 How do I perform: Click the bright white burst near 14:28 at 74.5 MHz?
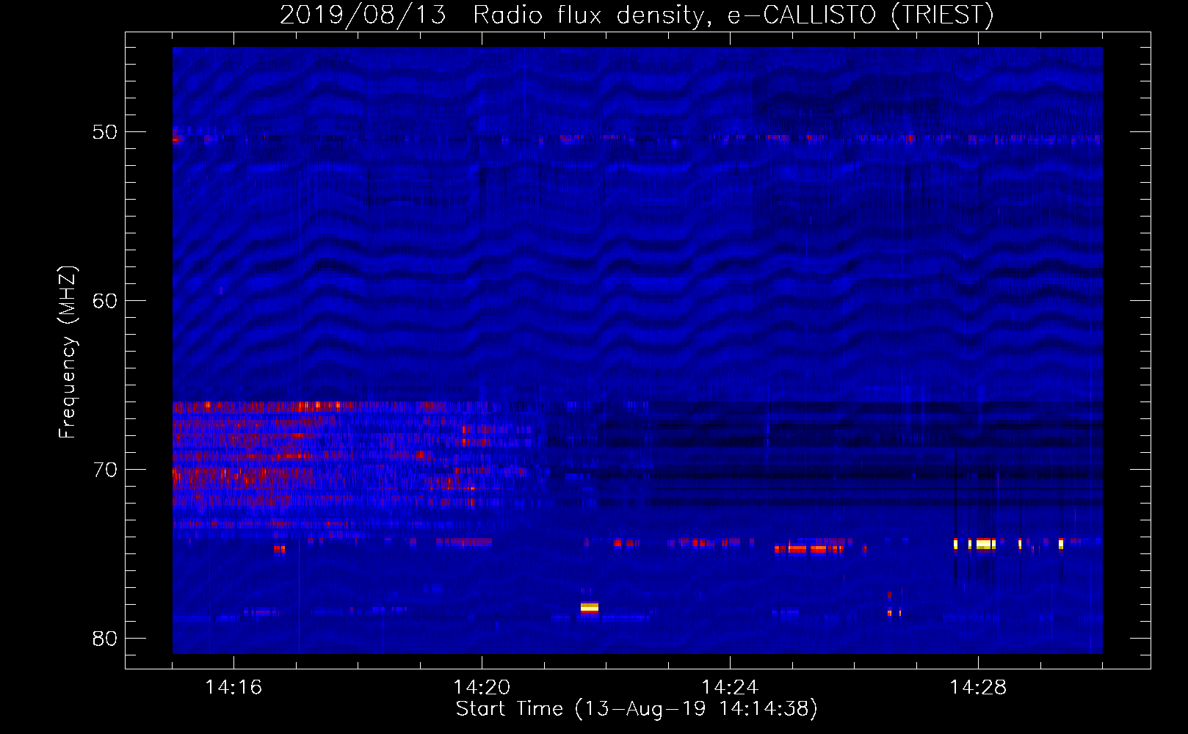[985, 544]
